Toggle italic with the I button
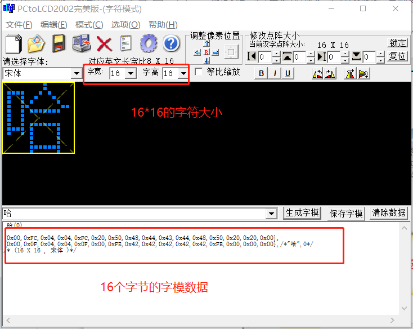 coord(275,73)
